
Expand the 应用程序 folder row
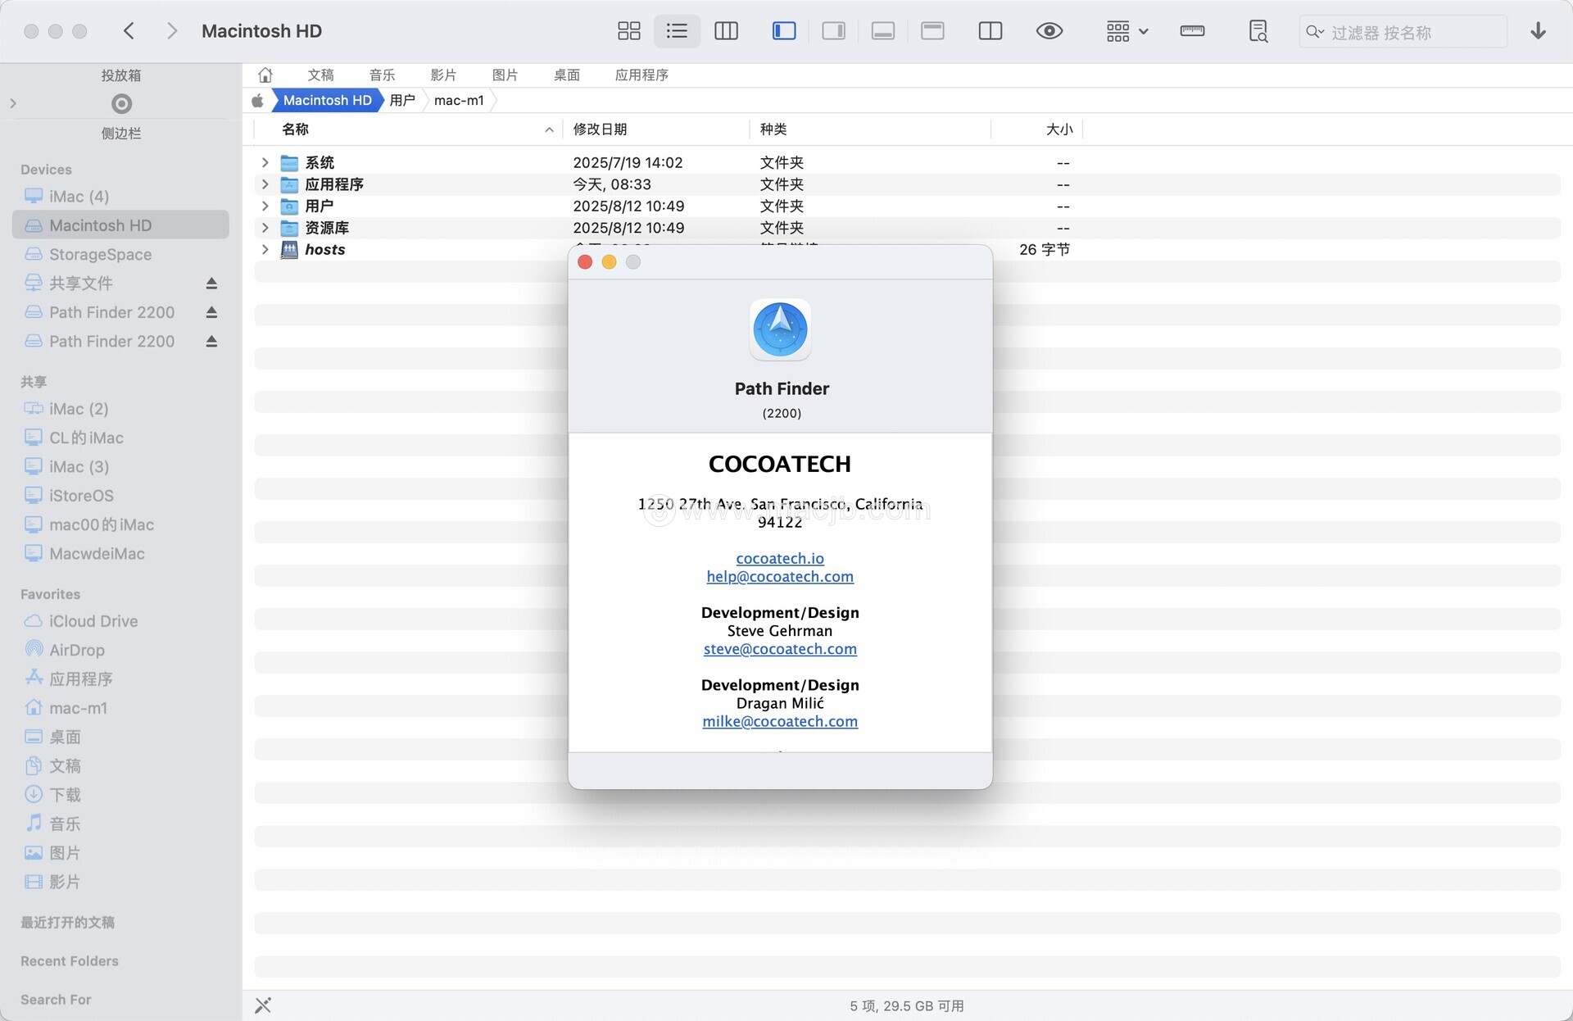tap(265, 184)
